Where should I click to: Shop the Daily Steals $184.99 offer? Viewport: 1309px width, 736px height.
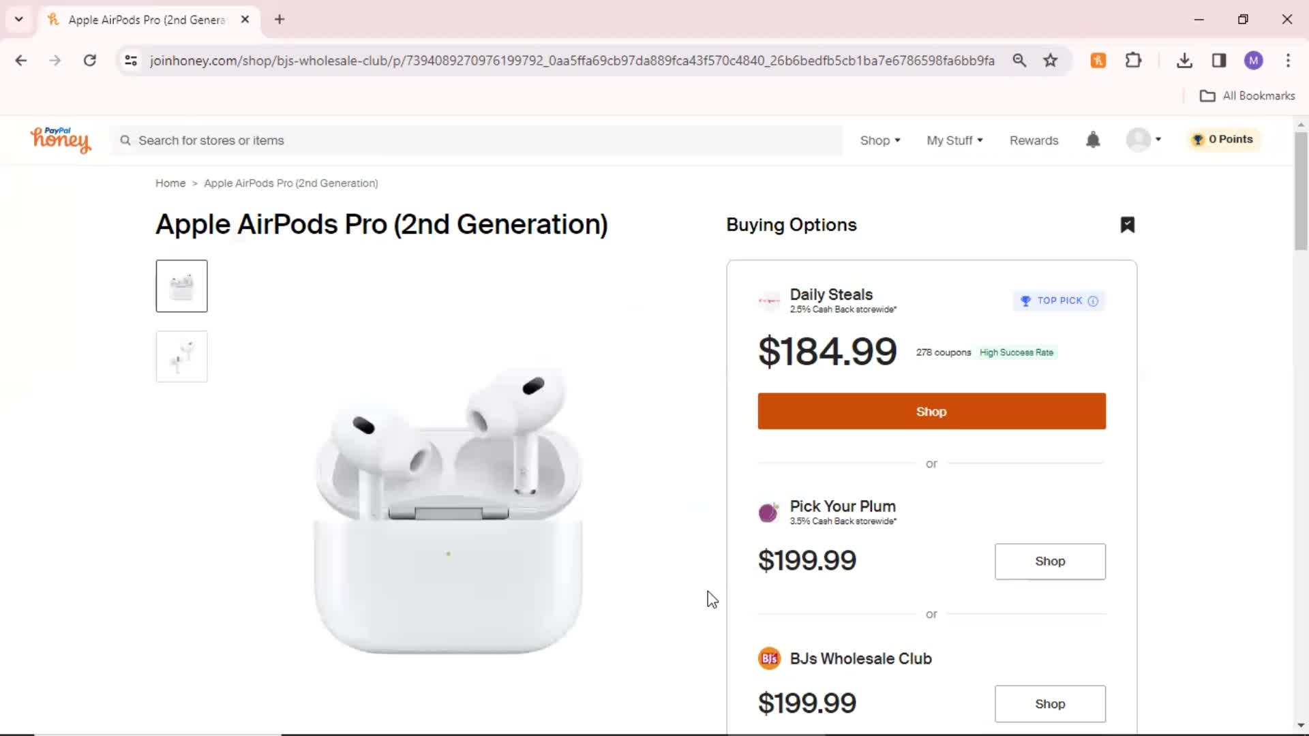(x=931, y=412)
